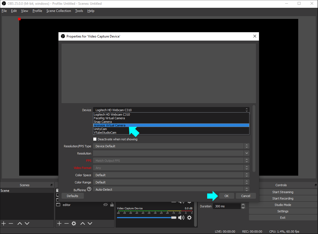Decrease transition Duration with down stepper

243,208
